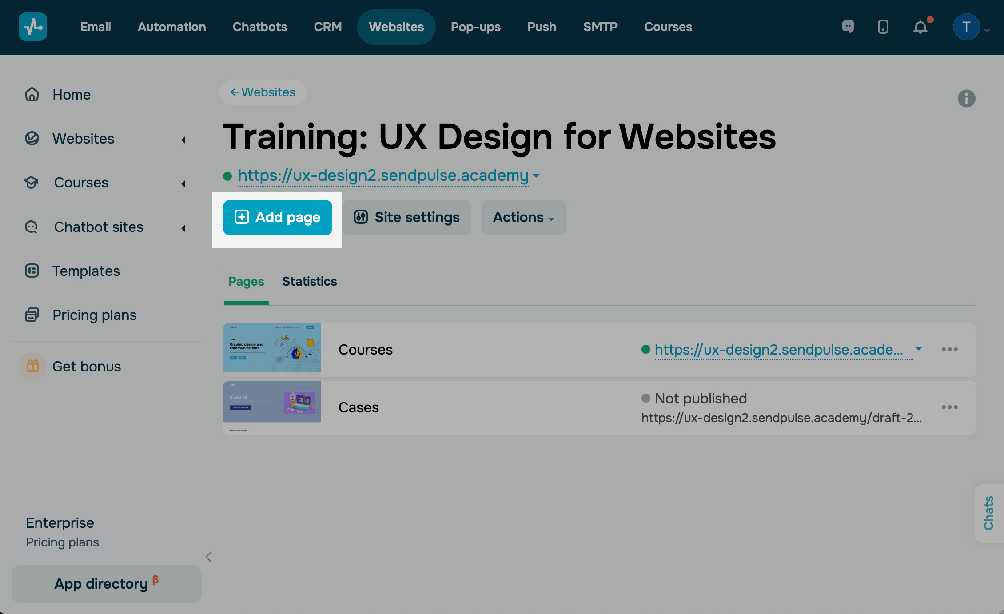Switch to the Statistics tab

[309, 282]
